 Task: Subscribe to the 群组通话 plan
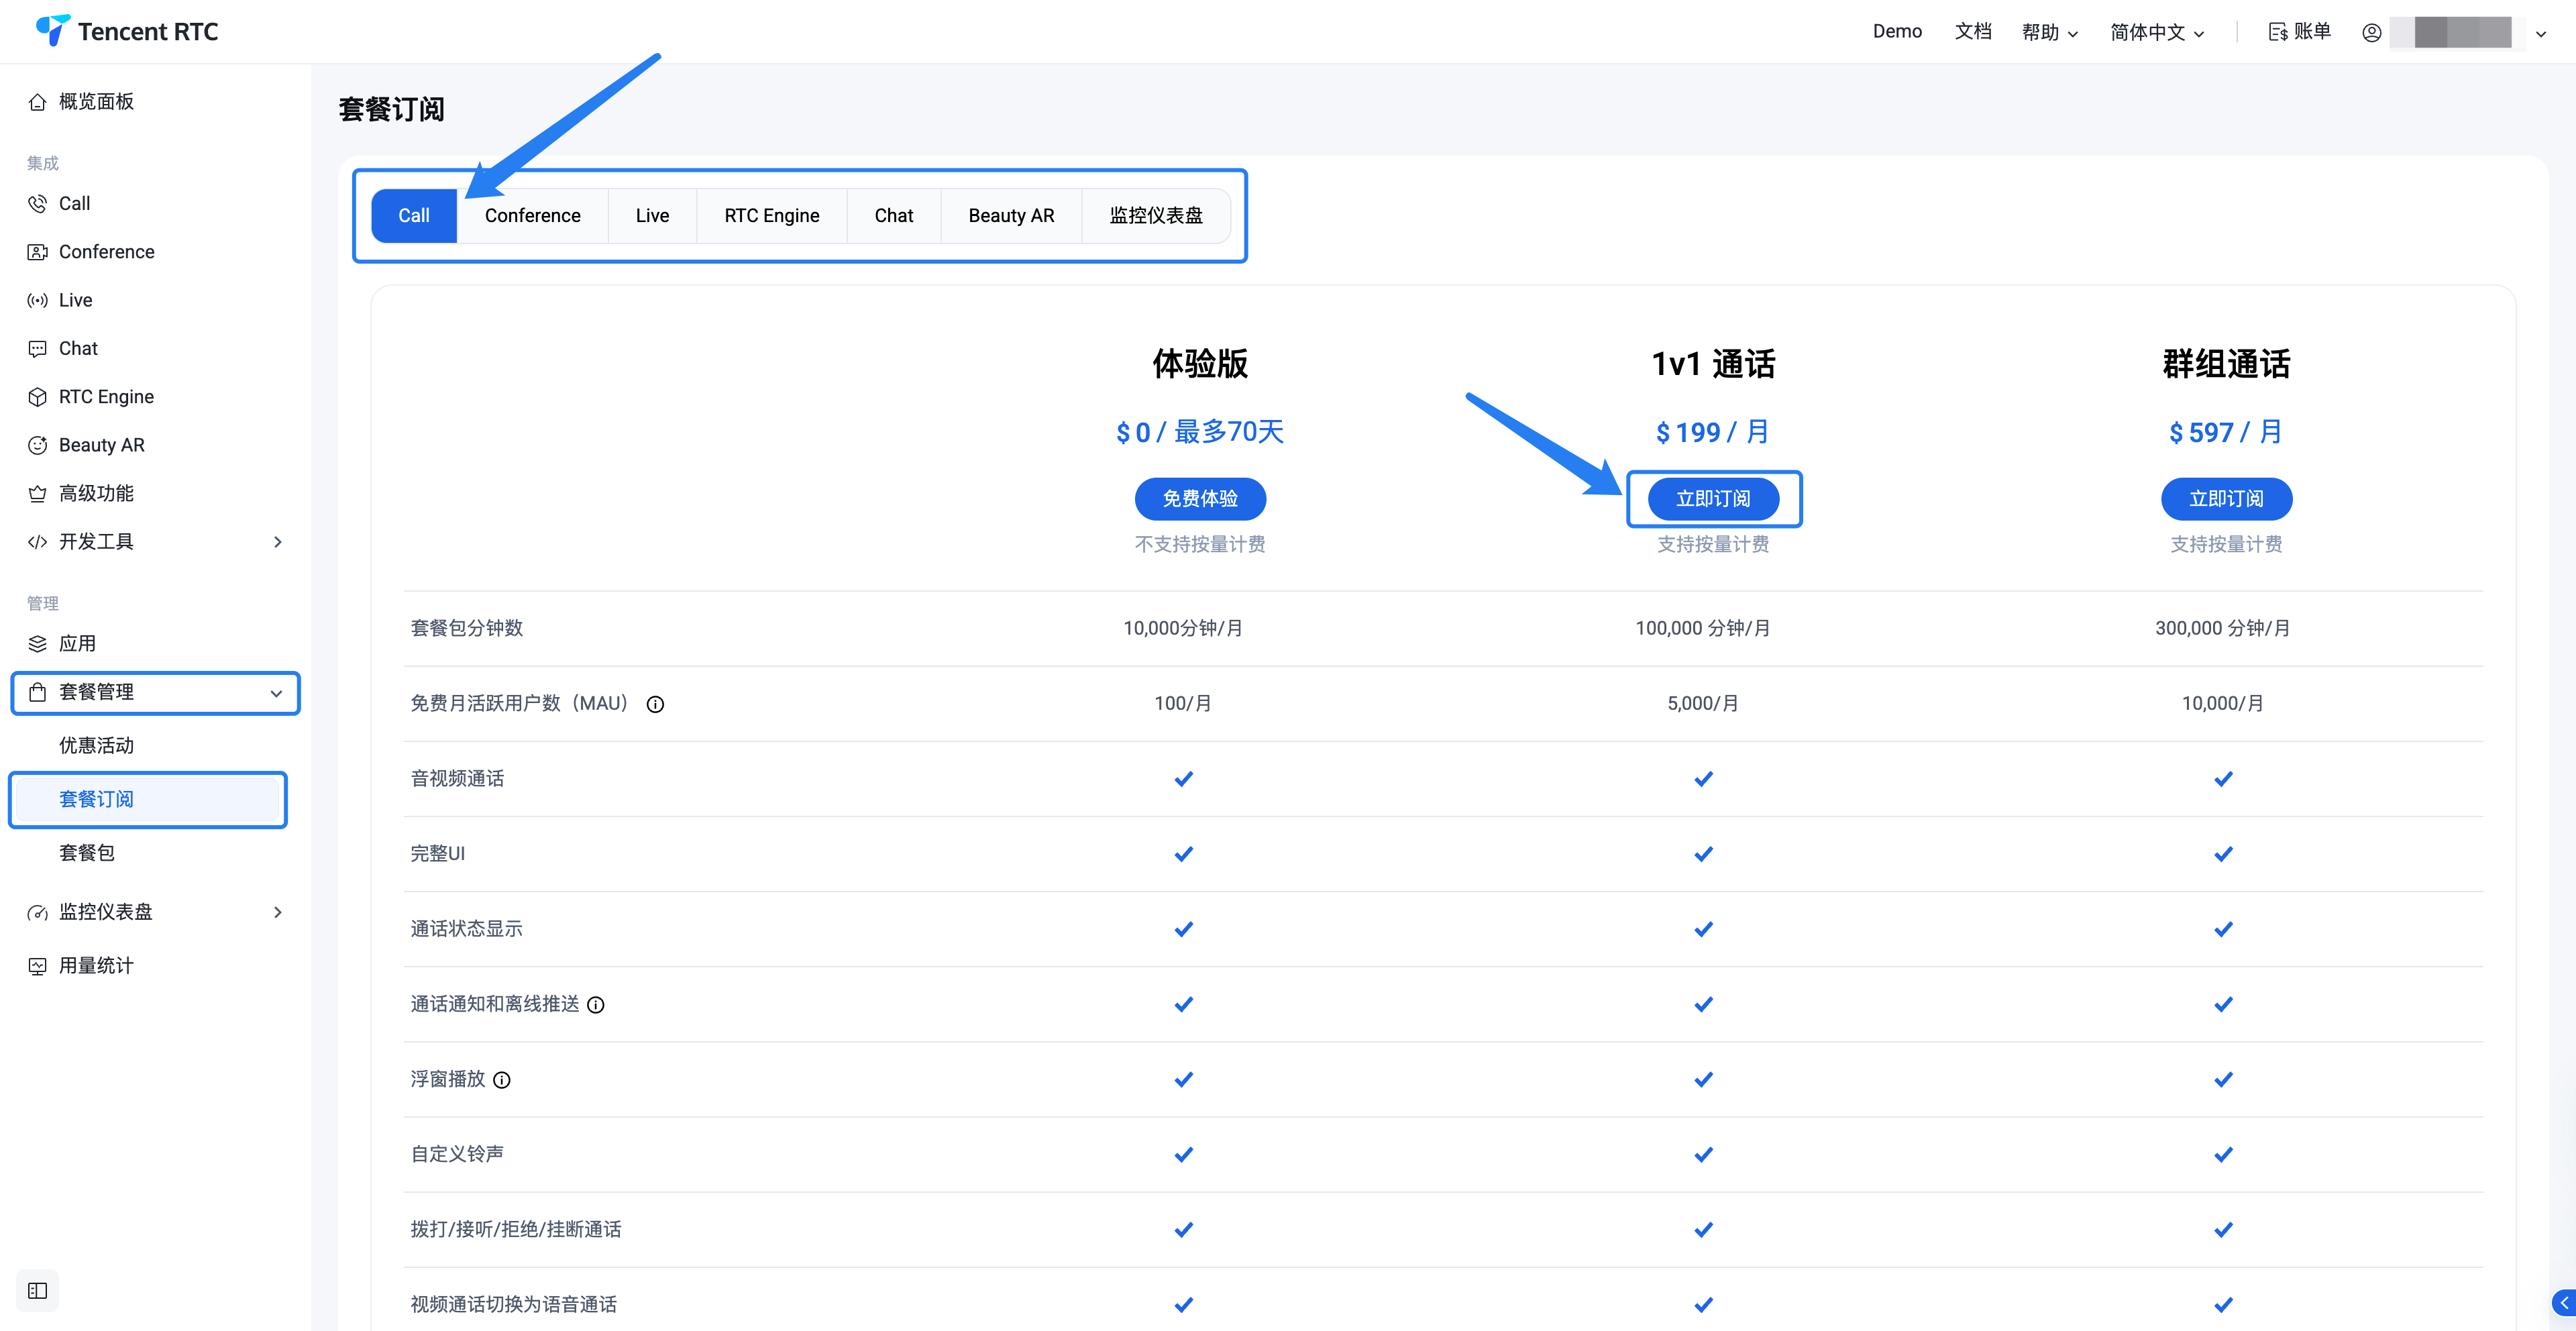2225,499
